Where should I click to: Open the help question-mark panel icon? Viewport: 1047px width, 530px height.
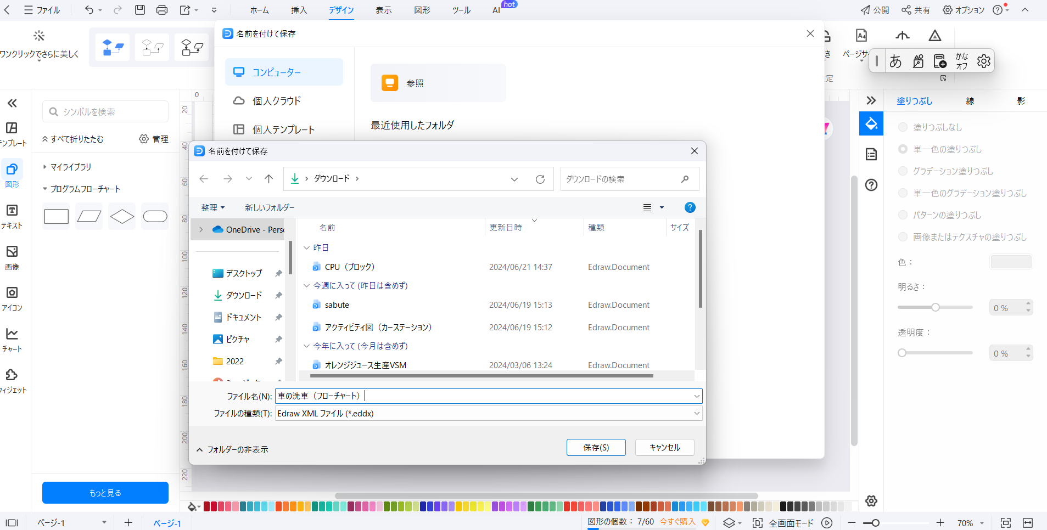tap(871, 185)
